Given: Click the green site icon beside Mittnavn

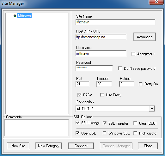Looking at the screenshot, I should pos(15,16).
